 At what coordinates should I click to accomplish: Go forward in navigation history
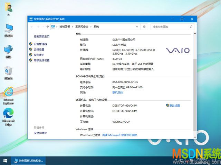38,27
